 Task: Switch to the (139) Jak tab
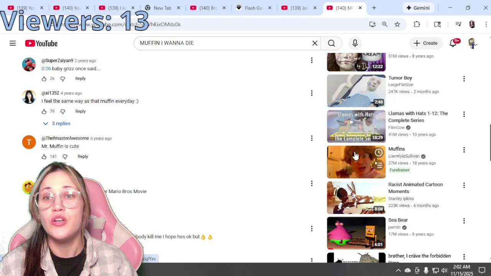click(x=299, y=8)
